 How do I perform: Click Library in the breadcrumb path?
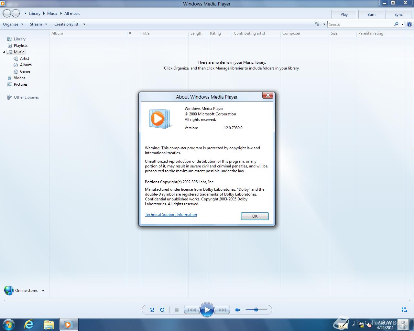pyautogui.click(x=34, y=14)
